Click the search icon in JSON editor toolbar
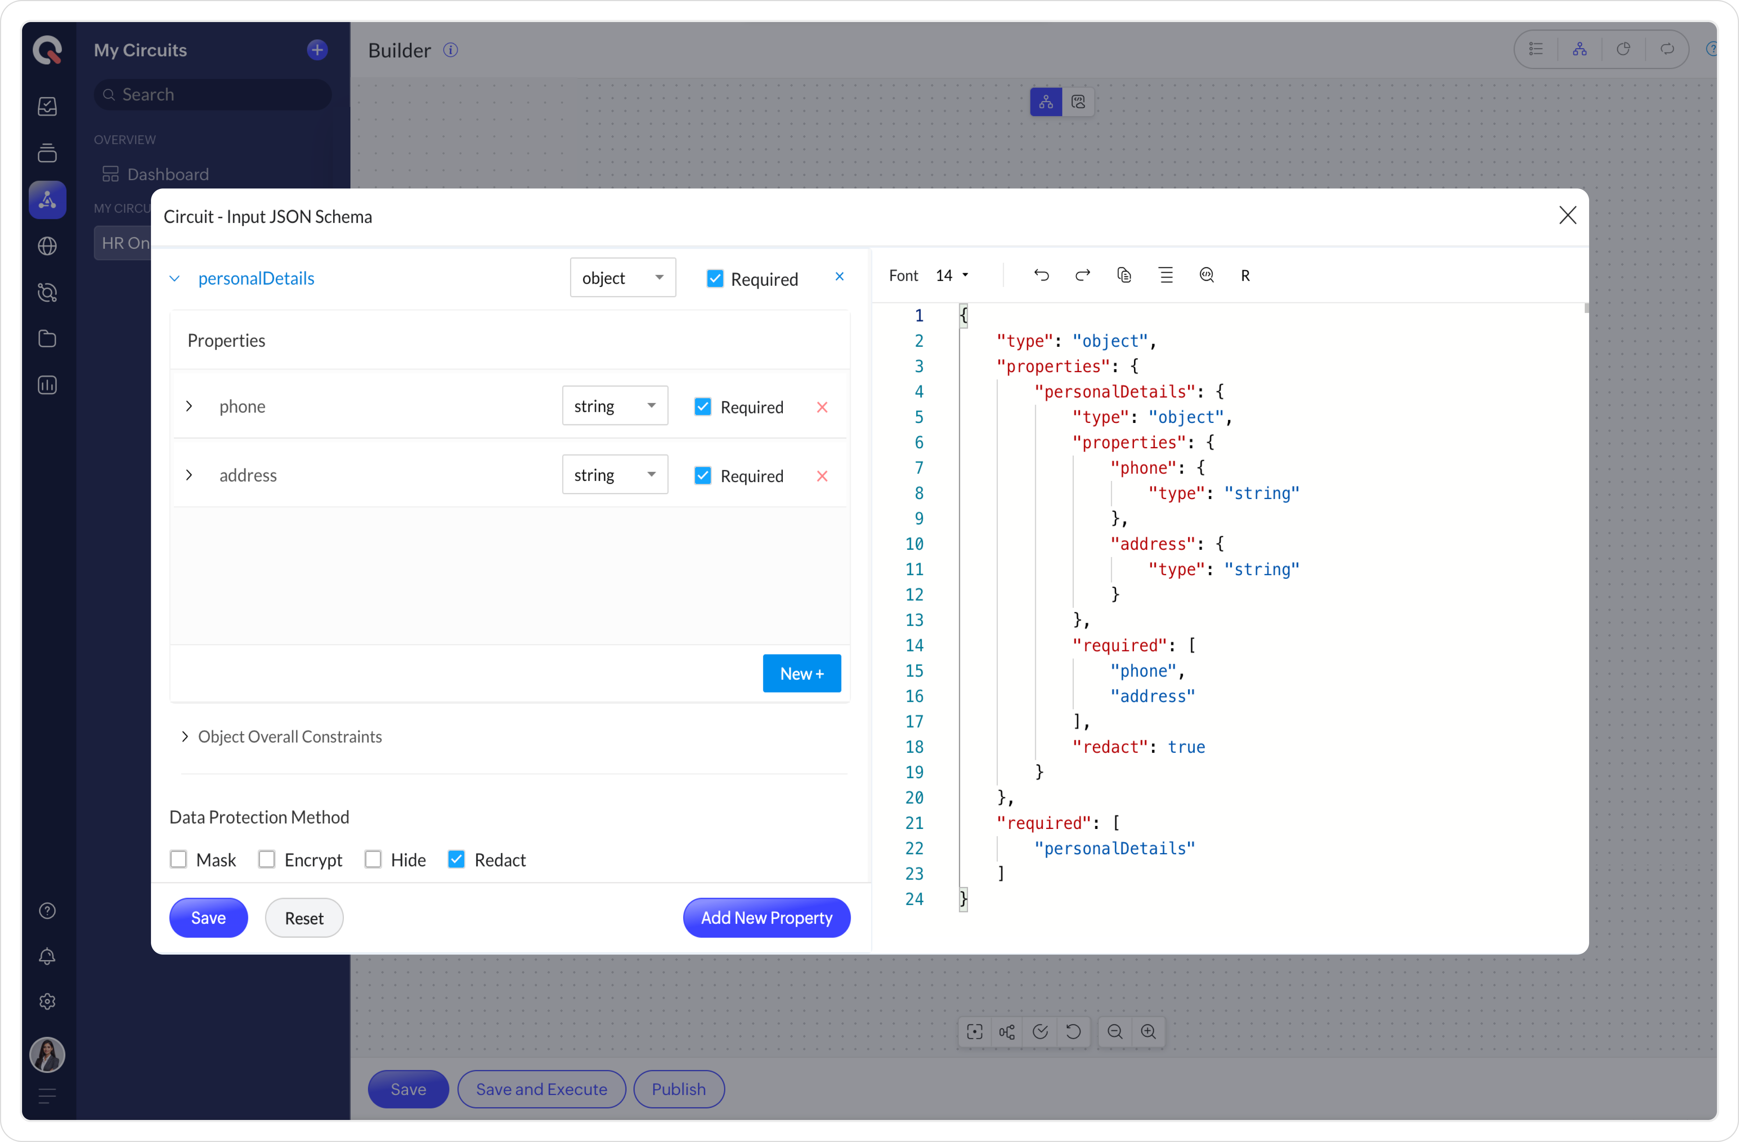This screenshot has height=1142, width=1739. pos(1206,276)
